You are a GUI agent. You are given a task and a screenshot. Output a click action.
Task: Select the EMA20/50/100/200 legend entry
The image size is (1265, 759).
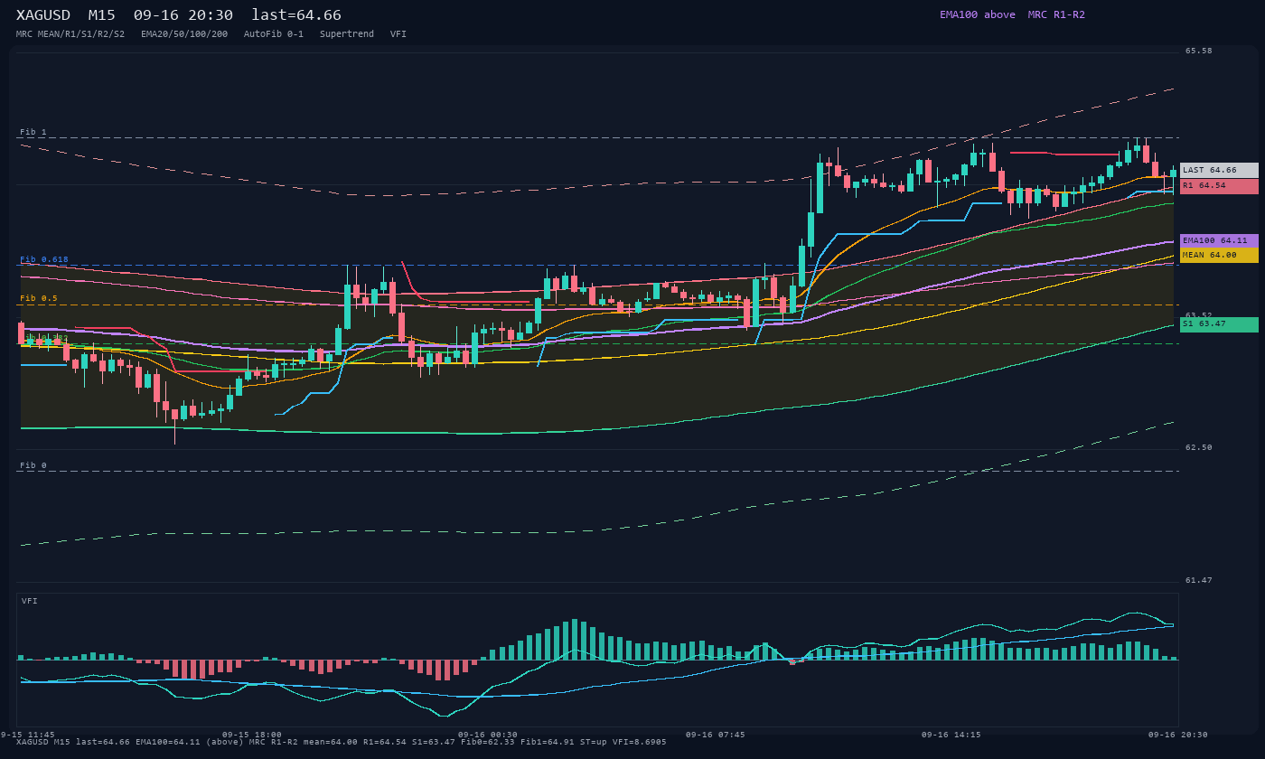click(184, 34)
